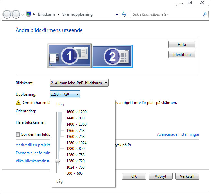The image size is (211, 194).
Task: Click the yellow warning icon
Action: tap(18, 103)
